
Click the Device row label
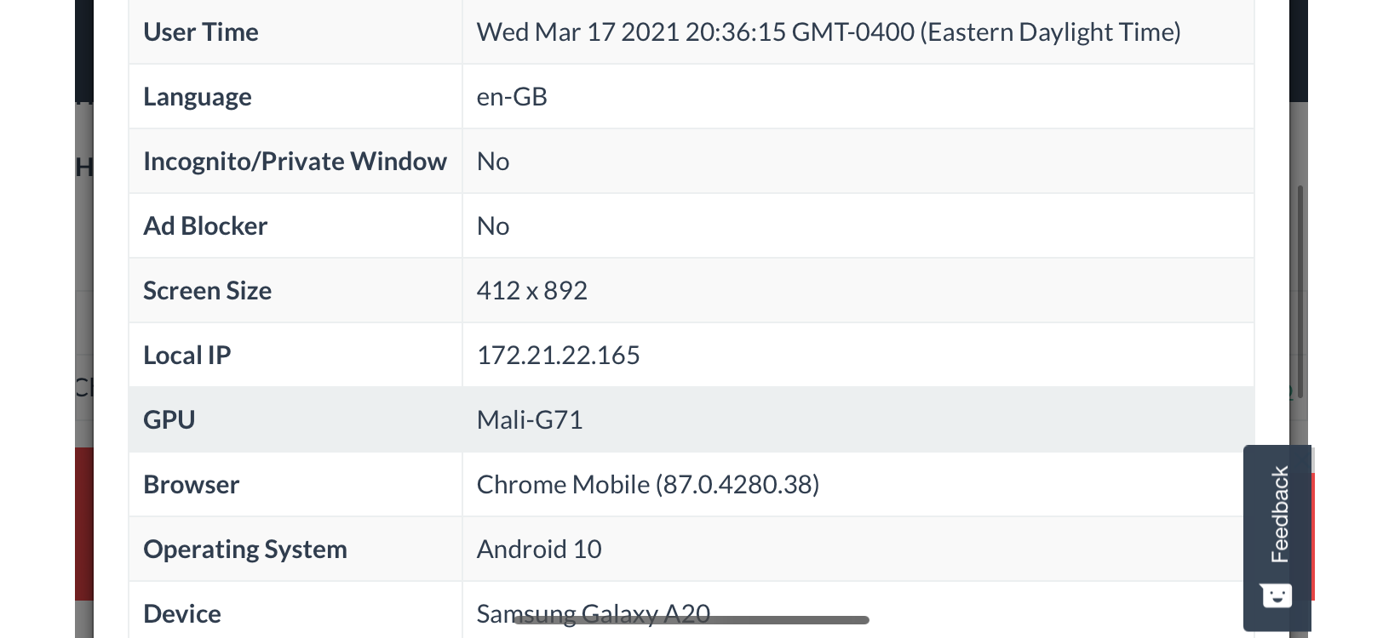point(182,613)
